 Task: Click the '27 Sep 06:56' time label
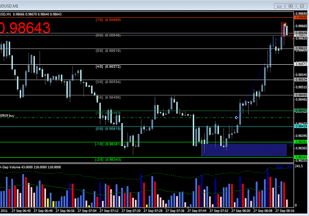(65, 211)
